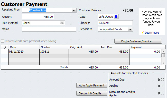This screenshot has height=98, width=167.
Task: Click the Auto Apply Payment button
Action: [x=92, y=85]
